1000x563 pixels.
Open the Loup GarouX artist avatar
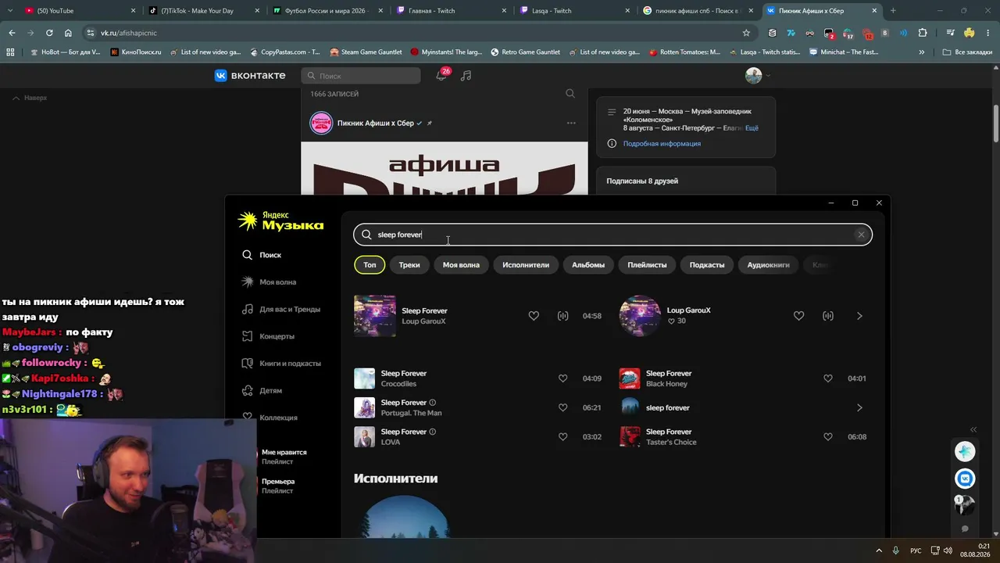(640, 316)
